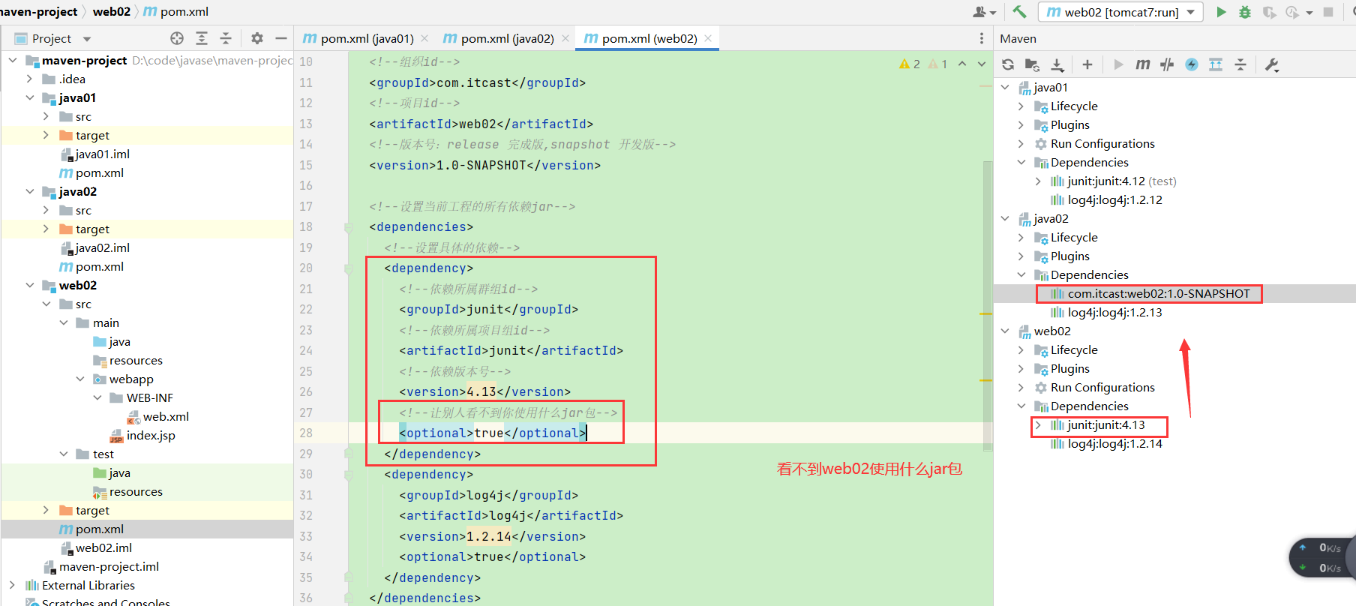Toggle Skip Tests lightning icon

click(x=1192, y=64)
